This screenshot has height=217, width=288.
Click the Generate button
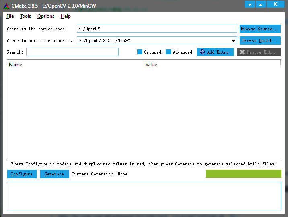point(54,174)
